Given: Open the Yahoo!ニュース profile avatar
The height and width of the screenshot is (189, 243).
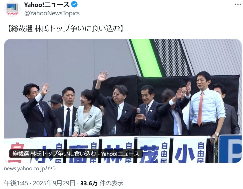Looking at the screenshot, I should [12, 9].
